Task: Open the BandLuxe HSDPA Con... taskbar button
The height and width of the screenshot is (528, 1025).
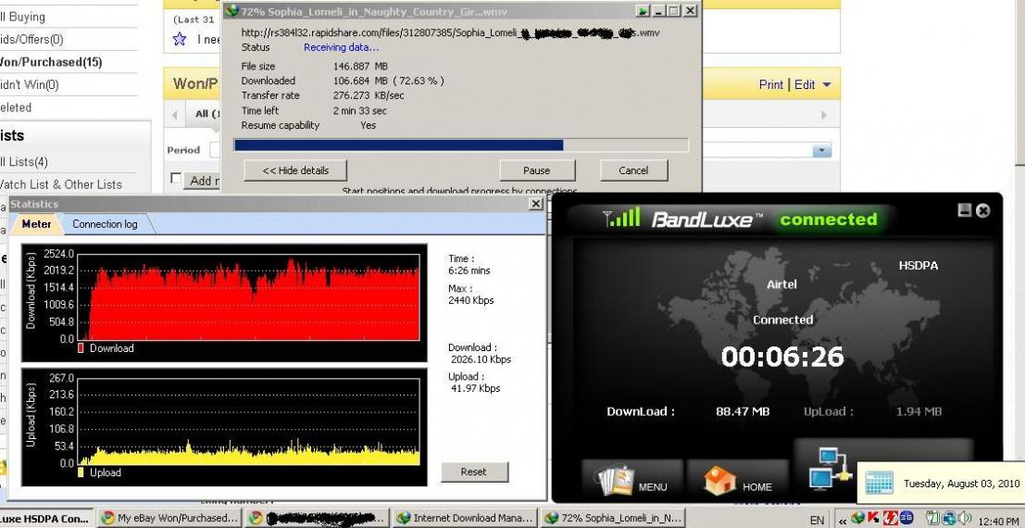Action: [45, 518]
